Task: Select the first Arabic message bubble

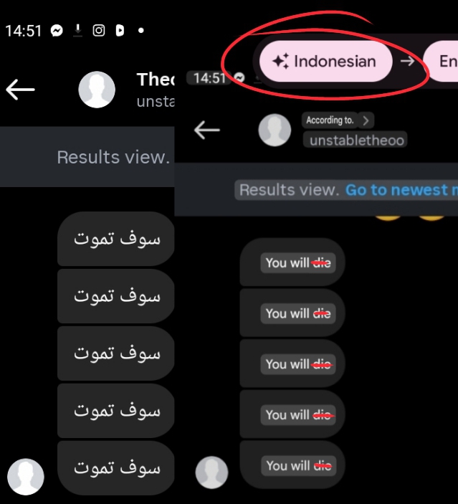Action: coord(116,239)
